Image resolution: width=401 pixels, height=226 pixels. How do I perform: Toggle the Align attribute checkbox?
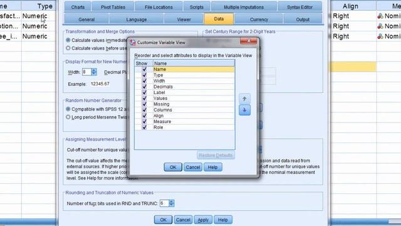[144, 116]
